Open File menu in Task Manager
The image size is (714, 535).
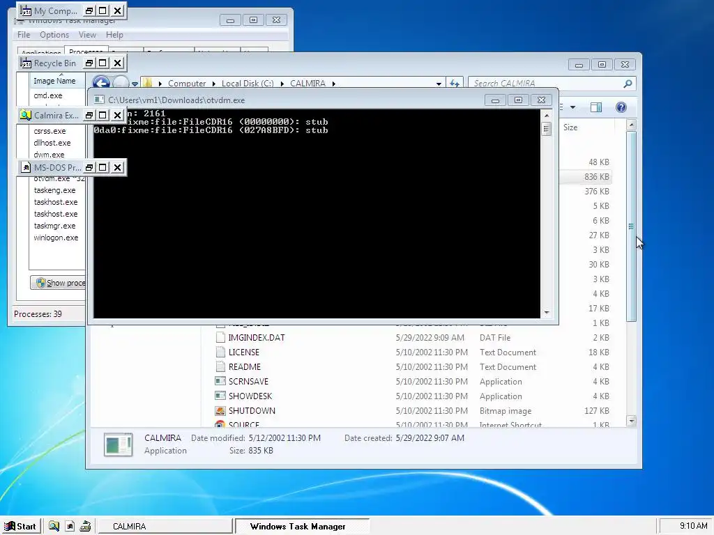(24, 35)
